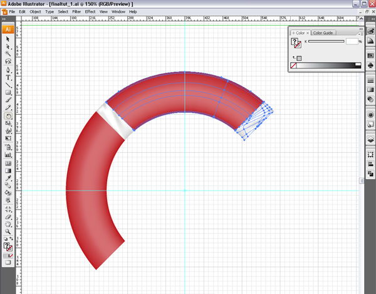Open the Color panel options menu
The height and width of the screenshot is (294, 376).
[x=361, y=34]
